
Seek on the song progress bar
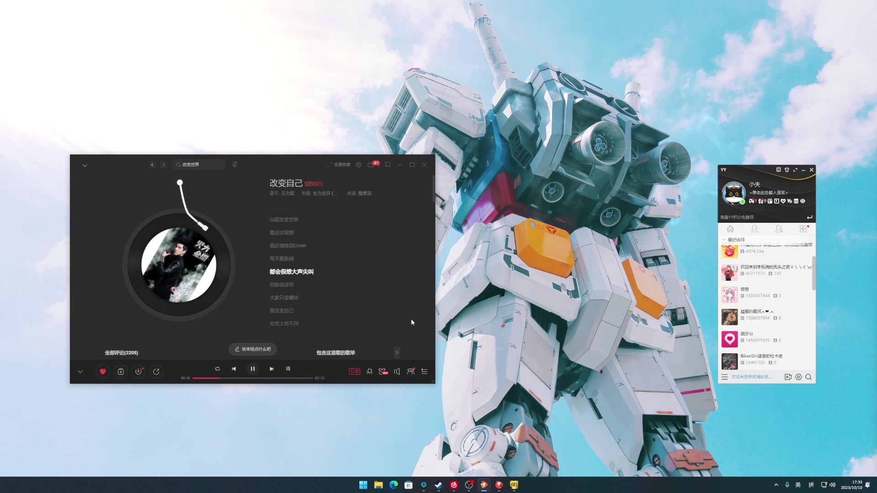tap(253, 378)
